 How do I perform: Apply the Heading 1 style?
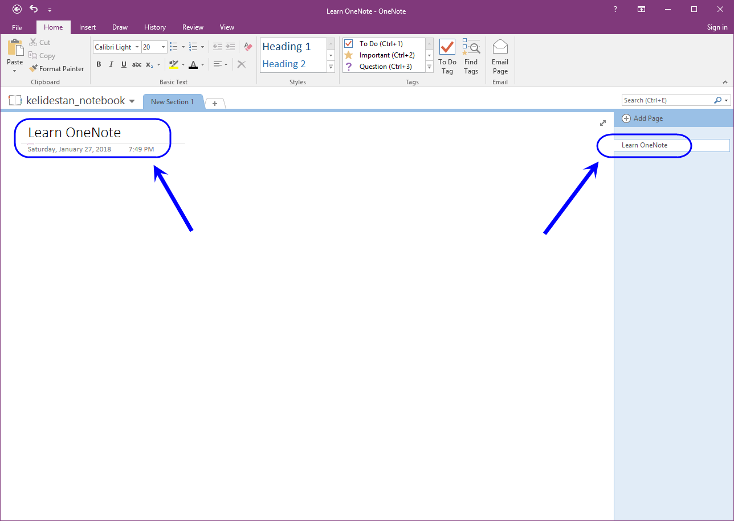tap(287, 47)
